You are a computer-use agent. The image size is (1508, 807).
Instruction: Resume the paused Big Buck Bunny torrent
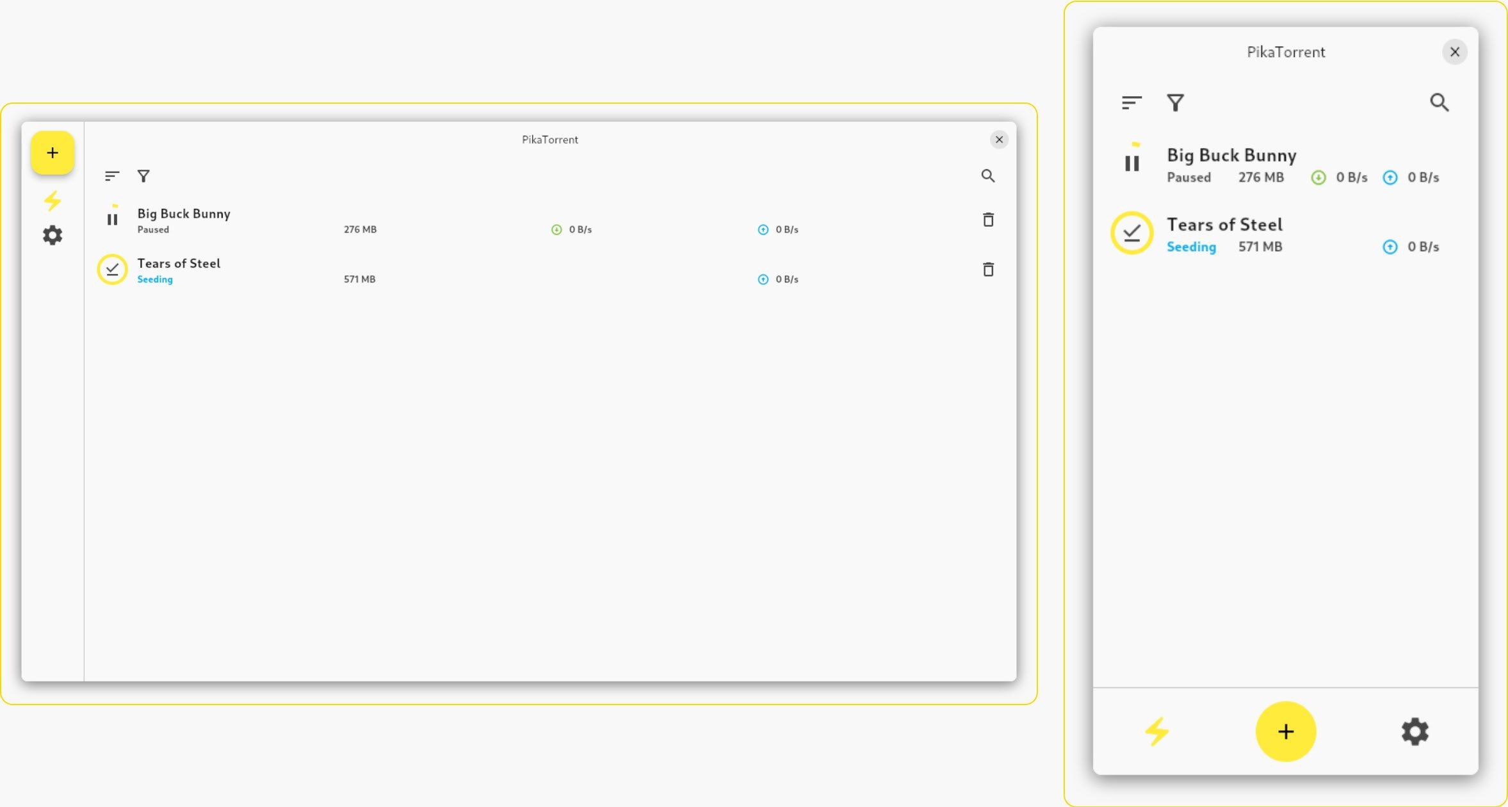(113, 219)
